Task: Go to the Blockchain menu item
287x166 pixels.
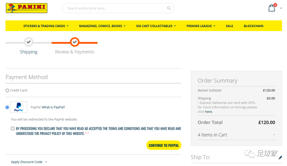Action: pyautogui.click(x=254, y=26)
